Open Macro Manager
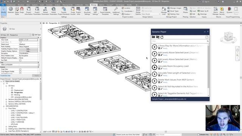Screen dimensions: 242x136 point(216,11)
